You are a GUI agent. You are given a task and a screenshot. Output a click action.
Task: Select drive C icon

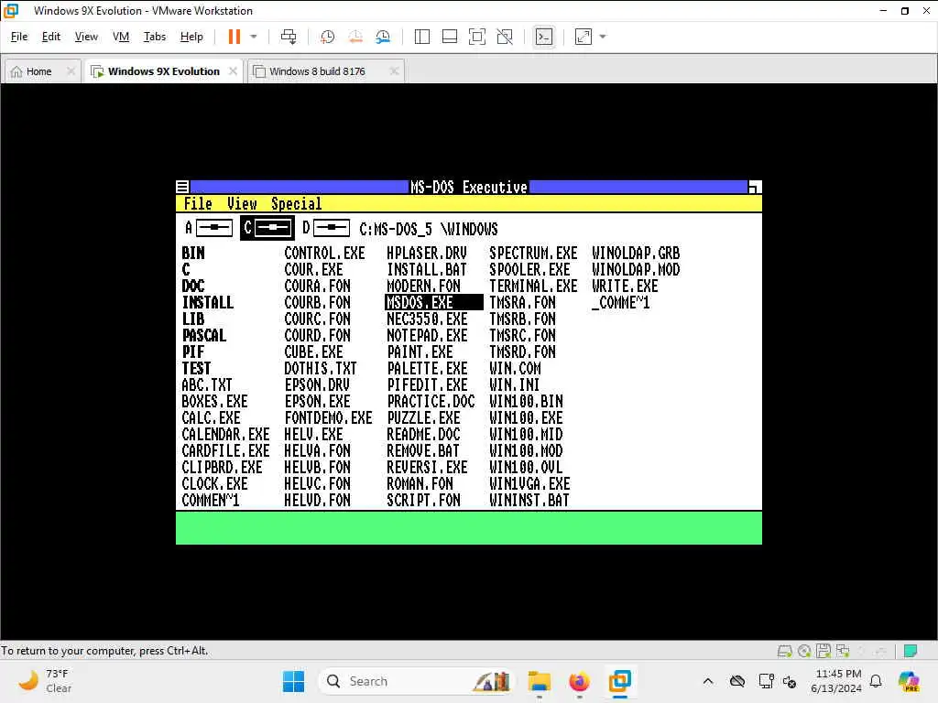click(x=267, y=228)
